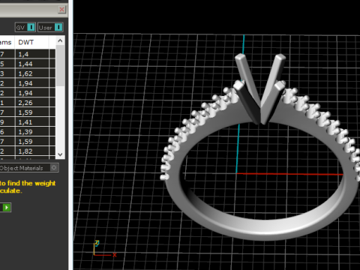
Task: Click the green play button to calculate
Action: point(7,207)
